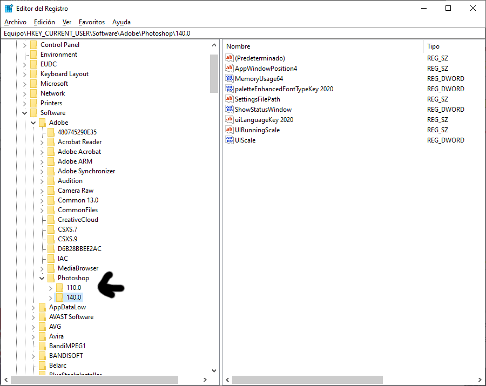Click the BANDISOFT folder icon
The width and height of the screenshot is (486, 386).
(43, 356)
